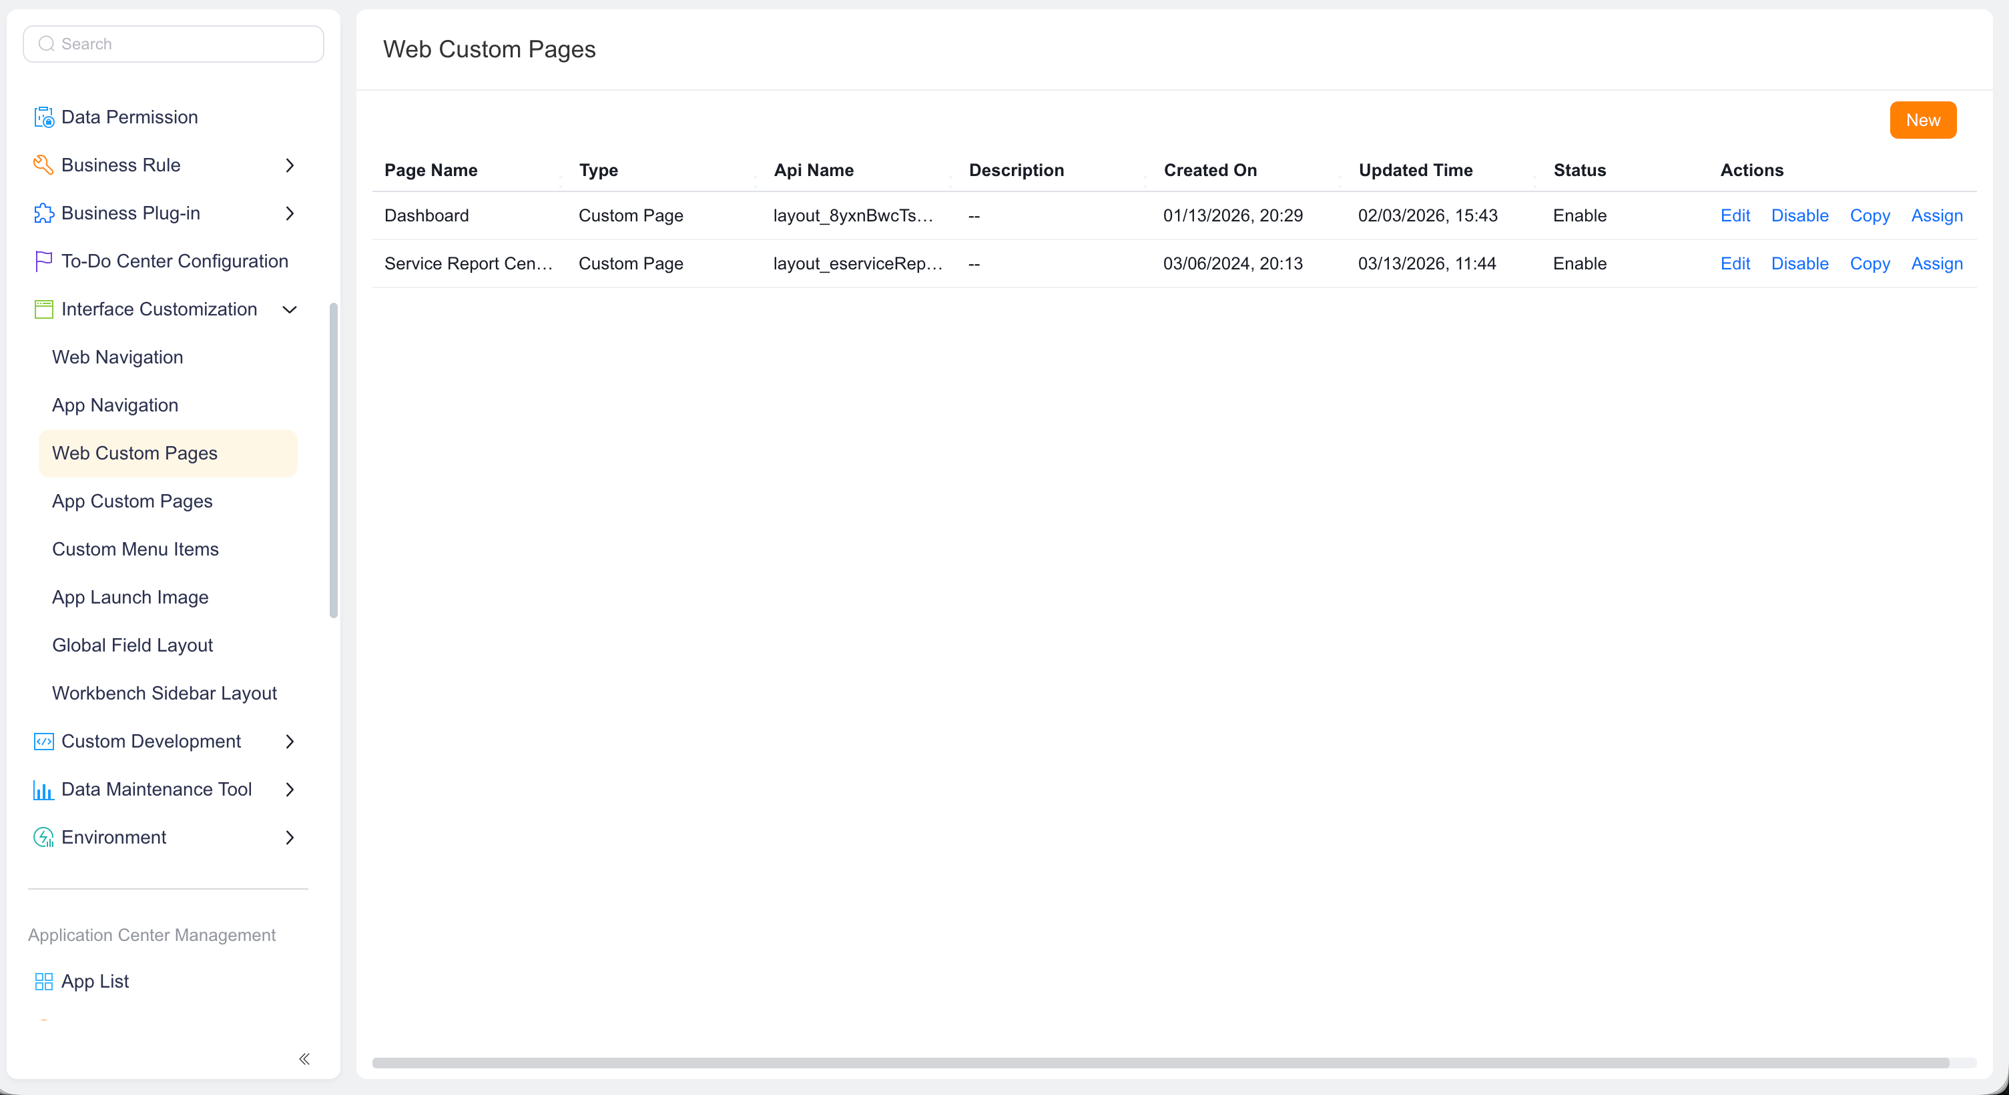The image size is (2009, 1095).
Task: Expand the Environment chevron
Action: 290,838
